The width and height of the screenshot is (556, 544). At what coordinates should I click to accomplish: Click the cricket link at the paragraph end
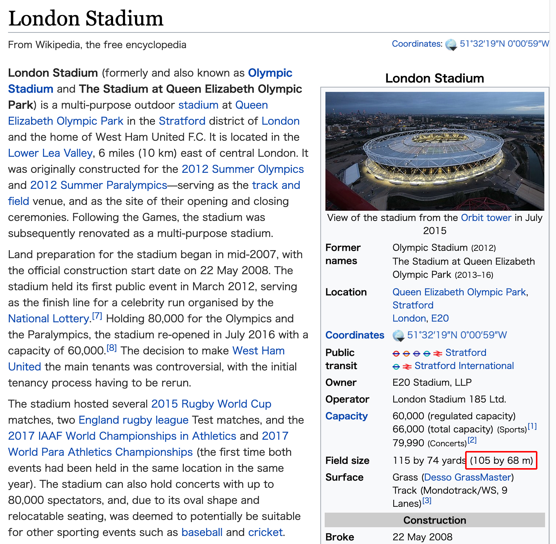[265, 532]
